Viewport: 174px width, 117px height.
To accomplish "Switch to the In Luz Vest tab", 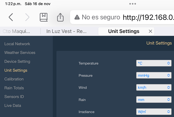I will coord(66,31).
